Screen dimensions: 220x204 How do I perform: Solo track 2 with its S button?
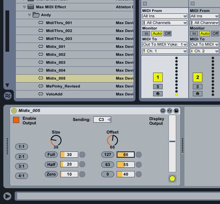(x=197, y=87)
